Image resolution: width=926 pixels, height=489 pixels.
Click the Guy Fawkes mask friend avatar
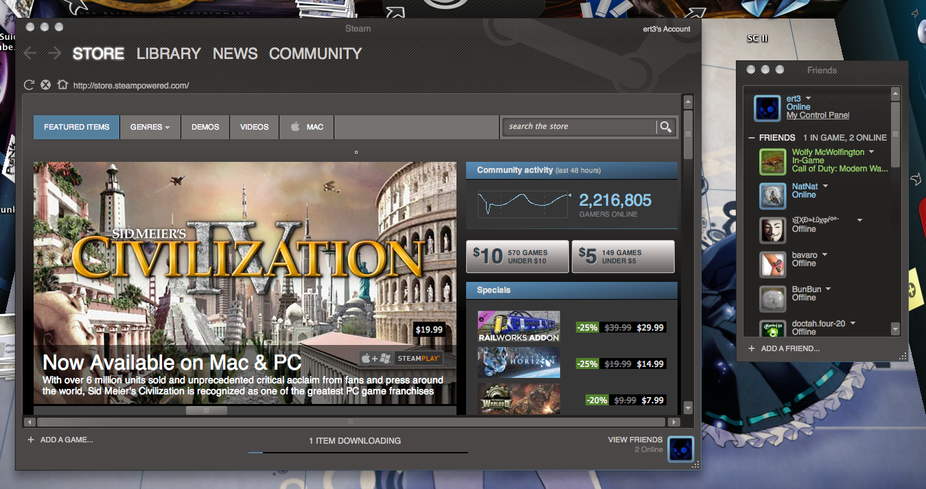pos(772,230)
